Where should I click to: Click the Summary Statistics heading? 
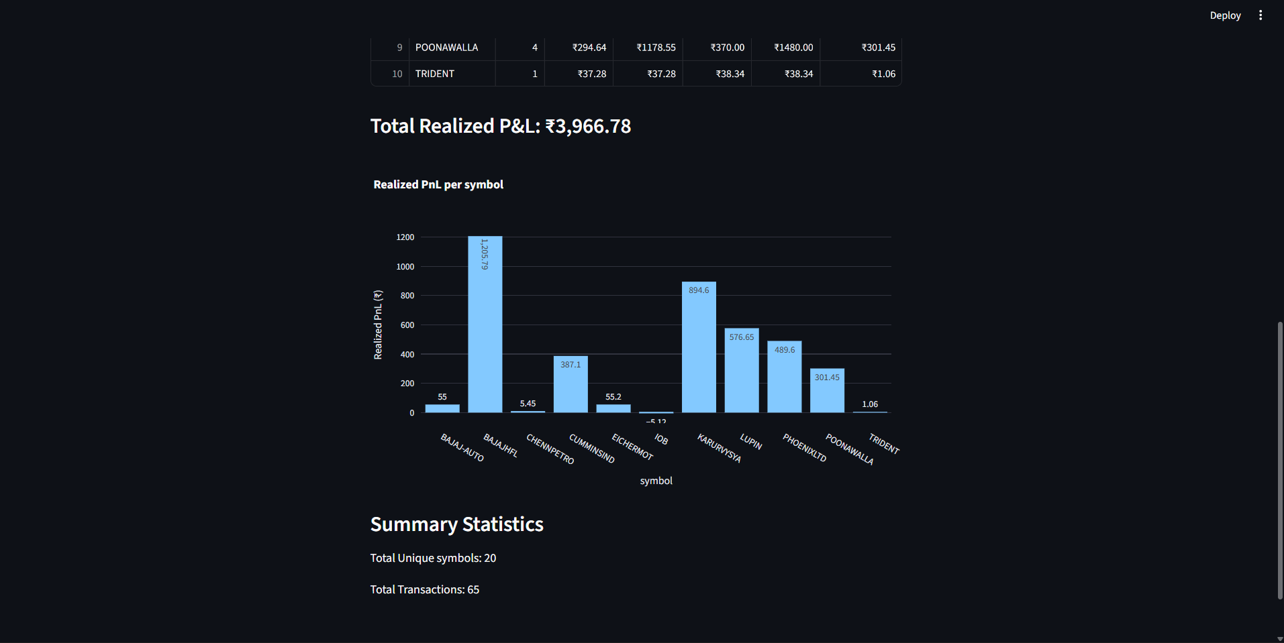pyautogui.click(x=456, y=524)
